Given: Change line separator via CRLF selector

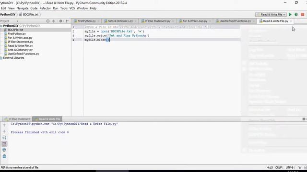Looking at the screenshot, I should click(x=279, y=168).
